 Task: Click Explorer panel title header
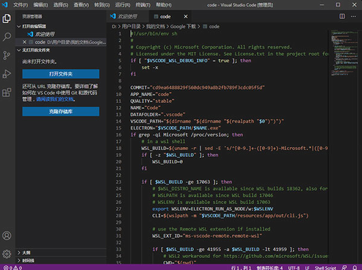coord(32,16)
